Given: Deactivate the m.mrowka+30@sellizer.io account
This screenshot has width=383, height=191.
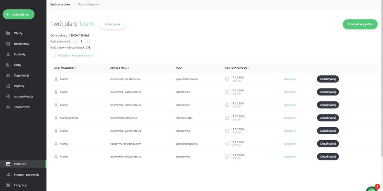Looking at the screenshot, I should click(x=328, y=105).
